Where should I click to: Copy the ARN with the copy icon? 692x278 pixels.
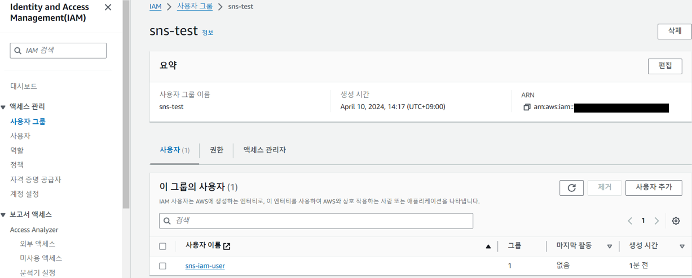(527, 107)
